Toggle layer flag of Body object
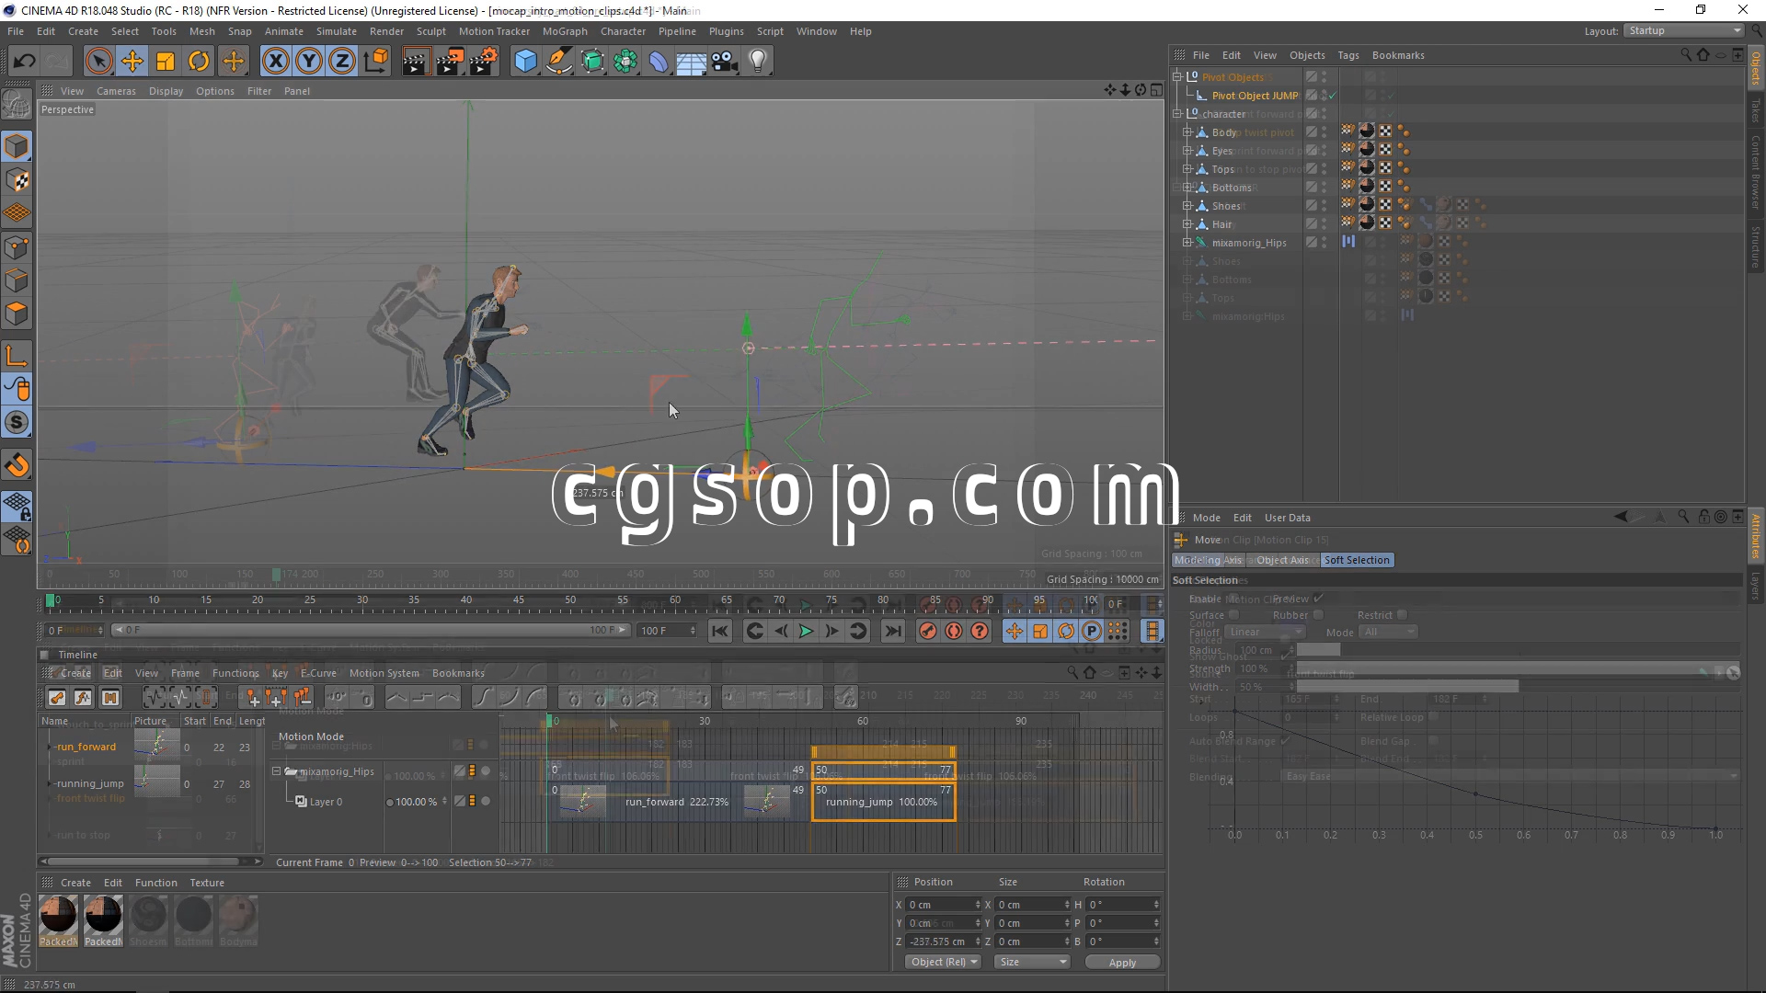1766x993 pixels. coord(1312,132)
